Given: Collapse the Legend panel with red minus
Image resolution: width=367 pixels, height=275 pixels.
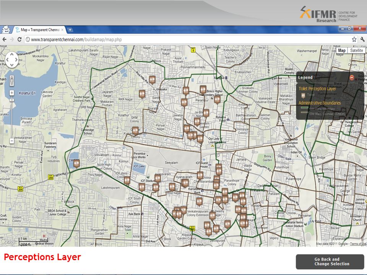Looking at the screenshot, I should 352,78.
